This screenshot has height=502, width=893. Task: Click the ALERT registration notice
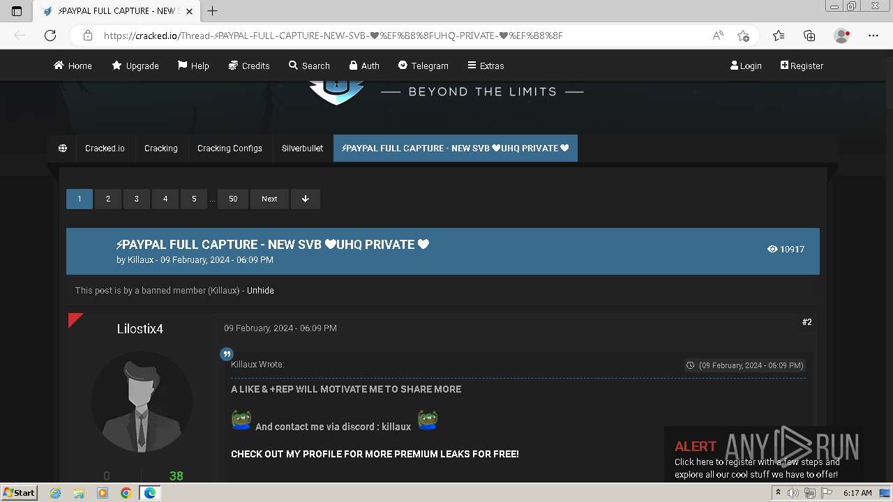pos(764,455)
